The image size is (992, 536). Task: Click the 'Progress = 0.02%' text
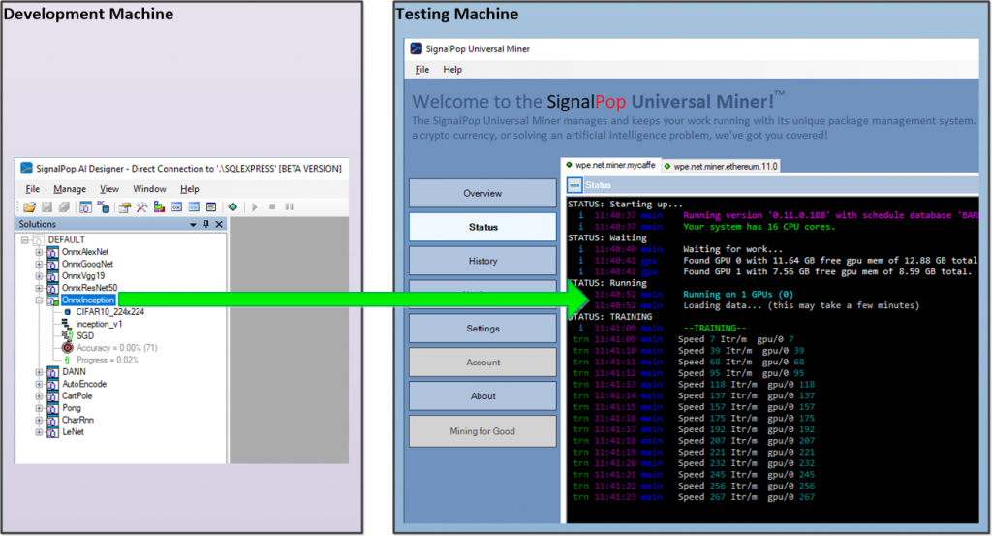[x=107, y=360]
